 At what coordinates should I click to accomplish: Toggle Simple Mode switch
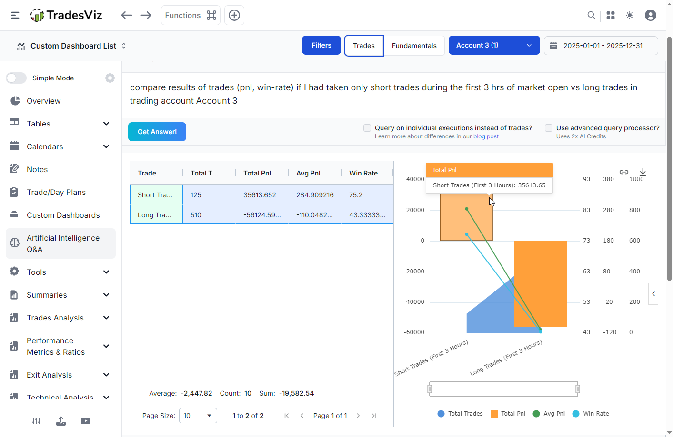click(16, 78)
